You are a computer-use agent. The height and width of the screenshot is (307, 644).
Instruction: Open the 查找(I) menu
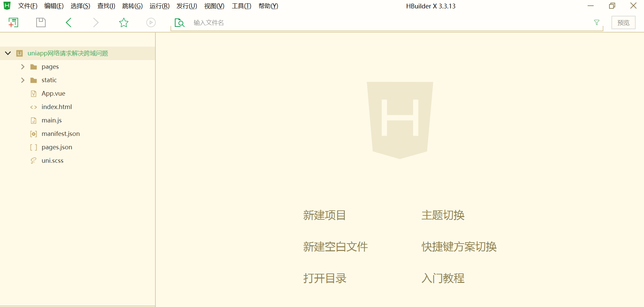click(106, 6)
